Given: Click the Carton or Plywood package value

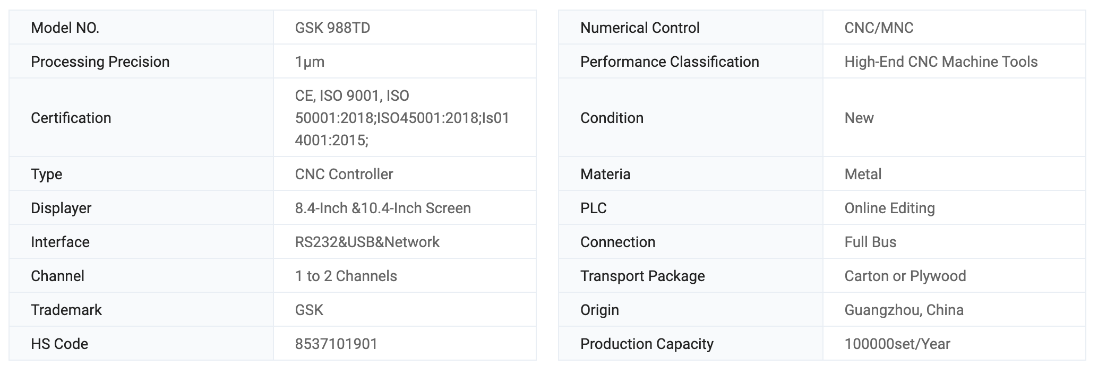Looking at the screenshot, I should [x=905, y=276].
